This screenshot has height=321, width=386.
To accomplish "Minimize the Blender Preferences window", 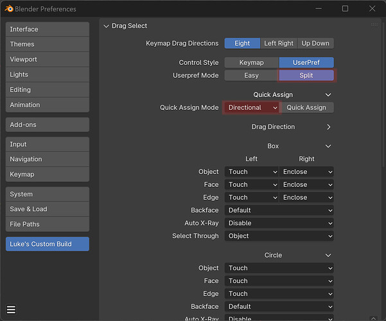I will pos(319,8).
